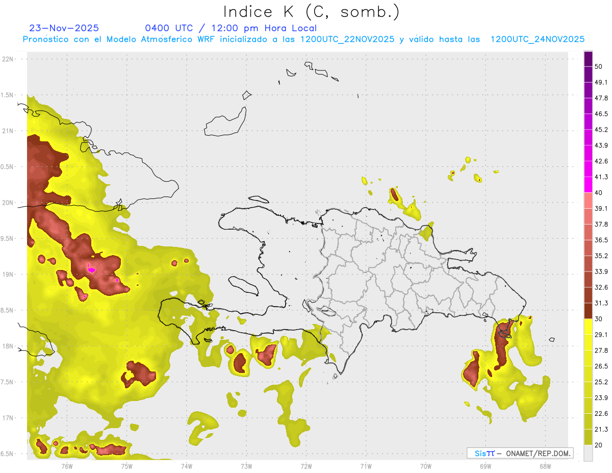612x473 pixels.
Task: Click the latitude axis label '21N'
Action: pyautogui.click(x=9, y=131)
